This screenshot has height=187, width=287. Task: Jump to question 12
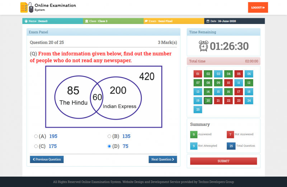[249, 83]
